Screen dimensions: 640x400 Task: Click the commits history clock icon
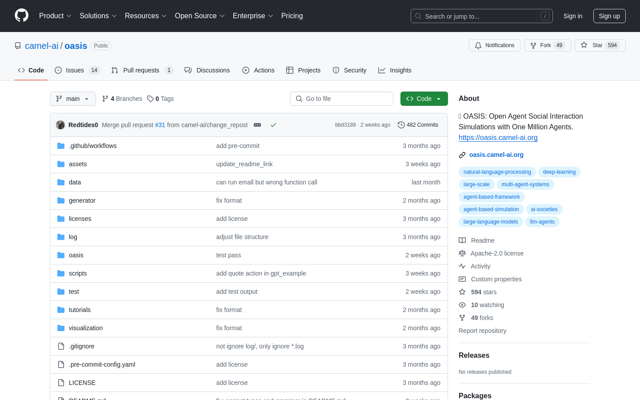401,125
